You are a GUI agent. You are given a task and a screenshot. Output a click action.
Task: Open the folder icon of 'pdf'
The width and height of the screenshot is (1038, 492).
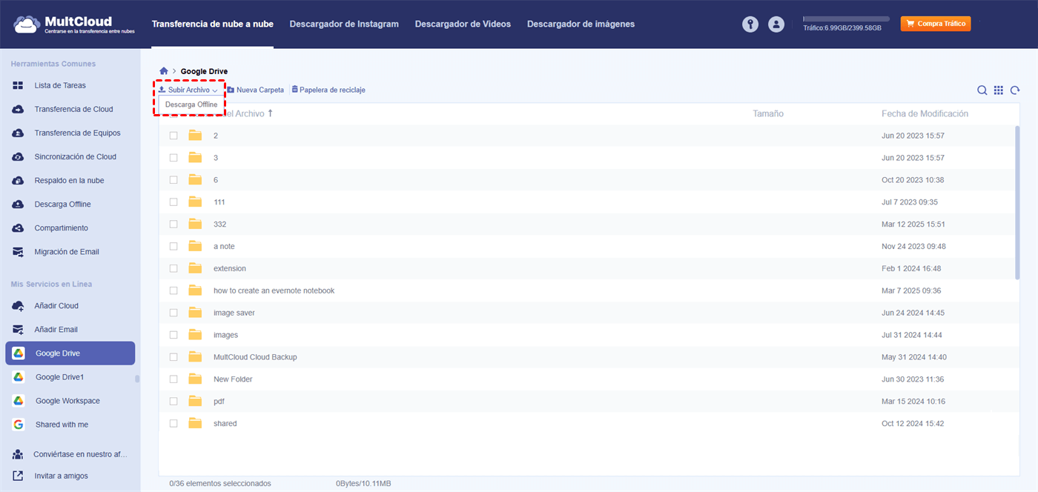point(195,402)
